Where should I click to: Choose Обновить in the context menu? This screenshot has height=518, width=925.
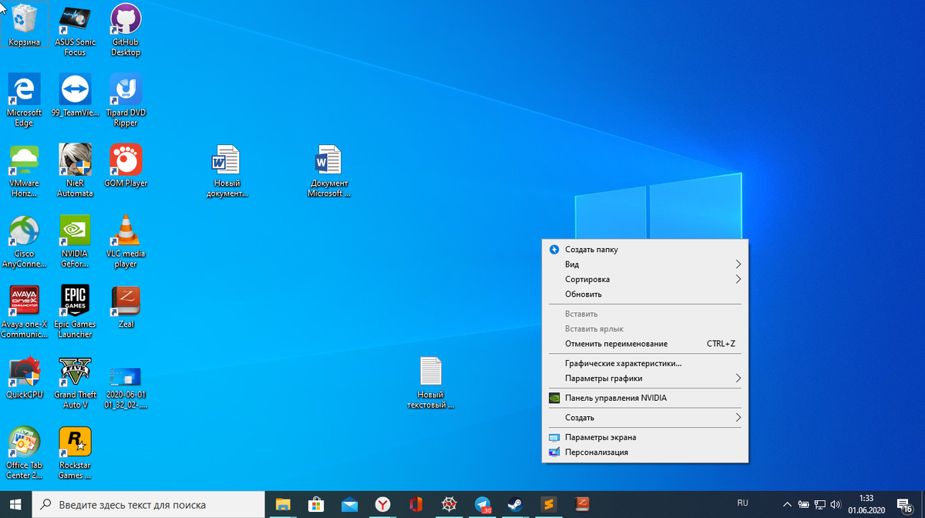tap(584, 294)
